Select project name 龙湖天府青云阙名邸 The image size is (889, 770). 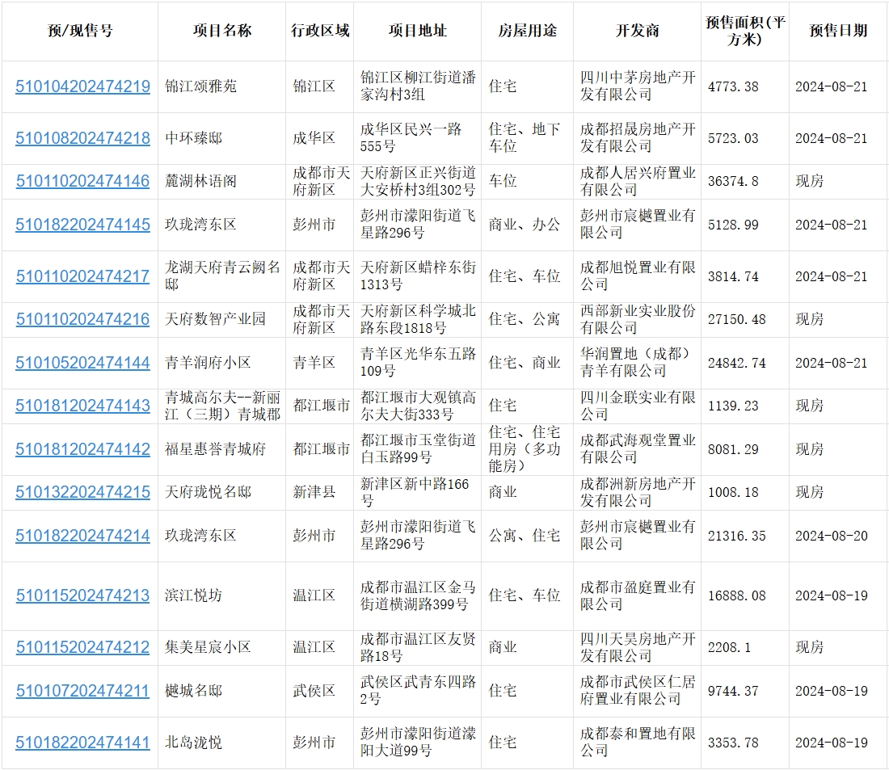point(222,276)
